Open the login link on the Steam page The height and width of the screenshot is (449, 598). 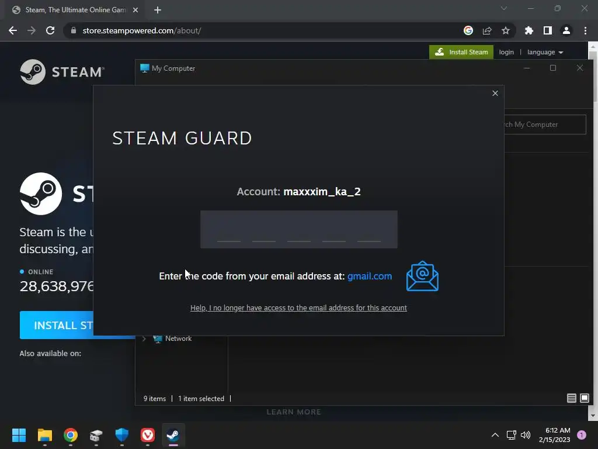tap(506, 52)
